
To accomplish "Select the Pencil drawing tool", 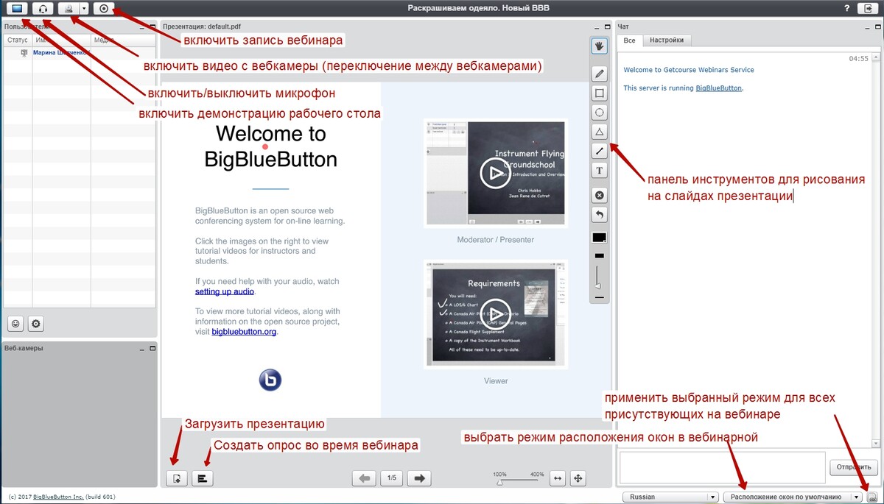I will click(x=600, y=74).
